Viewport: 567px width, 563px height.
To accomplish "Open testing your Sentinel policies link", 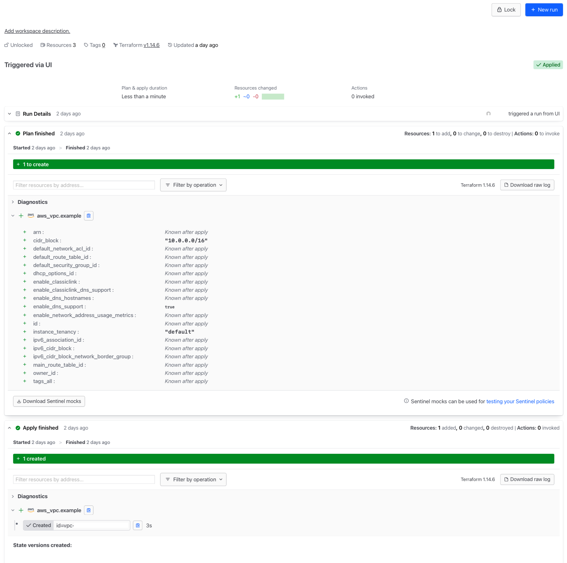I will 520,401.
